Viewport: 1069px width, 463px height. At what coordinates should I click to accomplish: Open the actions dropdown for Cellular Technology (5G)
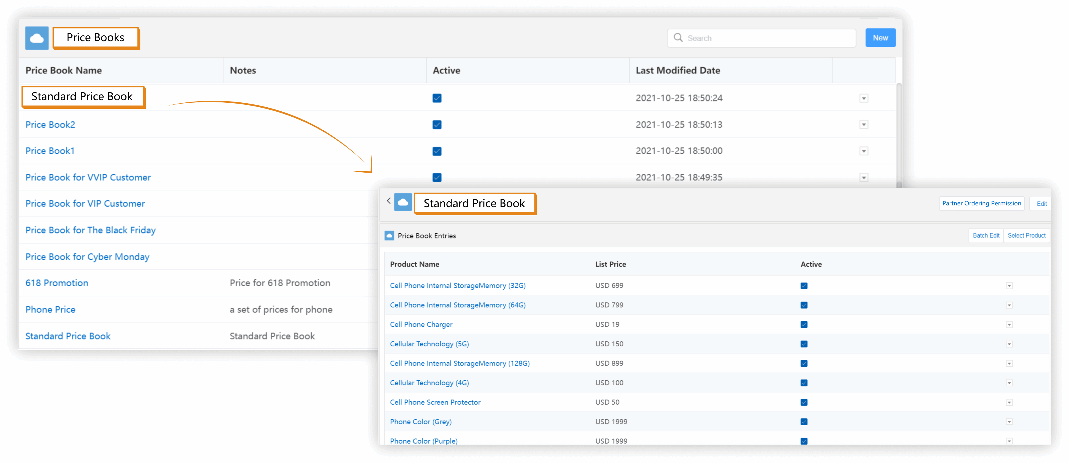(x=1009, y=344)
